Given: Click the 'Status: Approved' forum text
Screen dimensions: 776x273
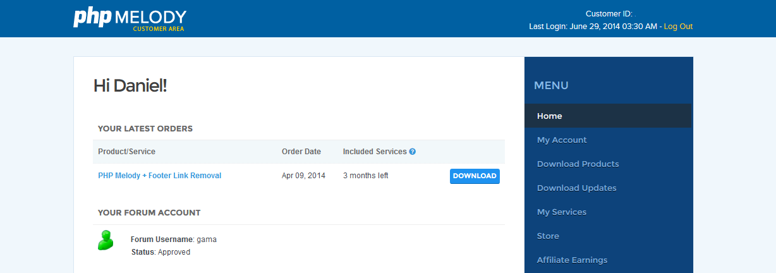Looking at the screenshot, I should pyautogui.click(x=161, y=252).
